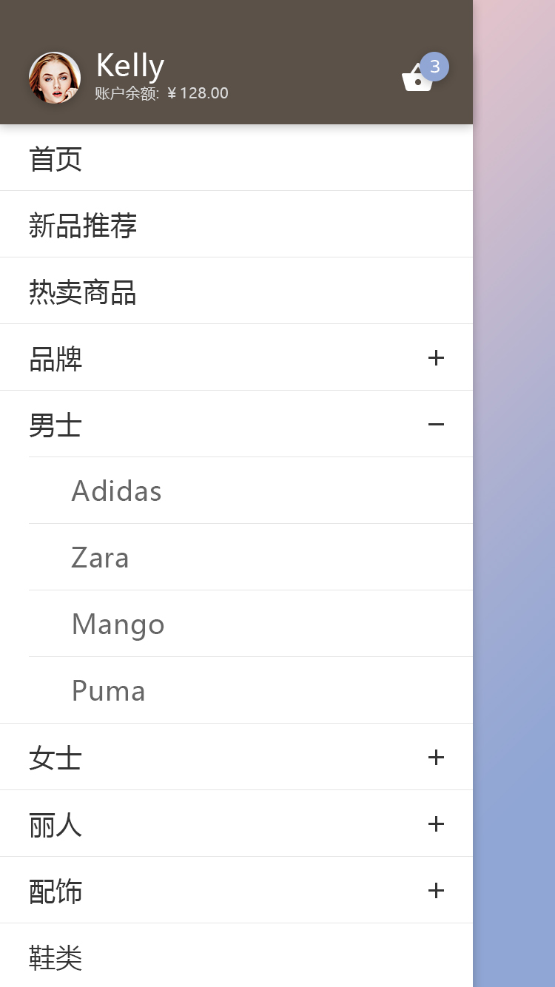Expand the 品牌 section with plus icon
Image resolution: width=555 pixels, height=987 pixels.
(436, 358)
